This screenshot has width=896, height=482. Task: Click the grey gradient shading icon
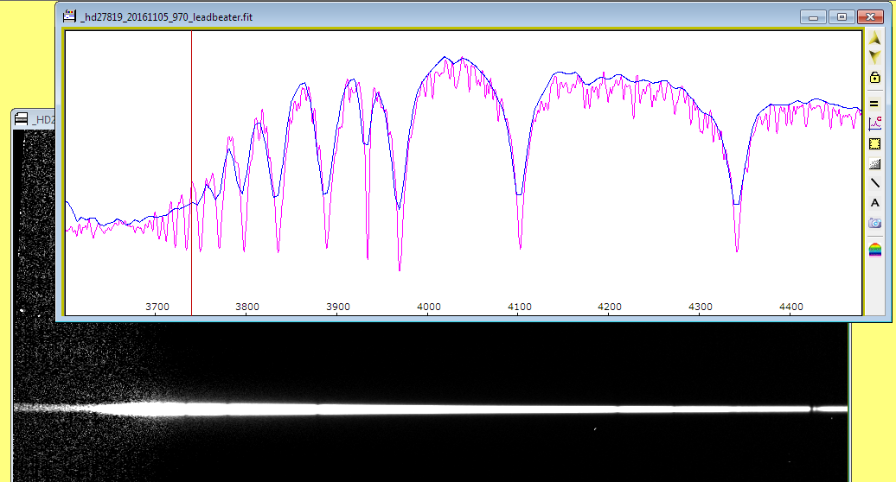pyautogui.click(x=874, y=163)
